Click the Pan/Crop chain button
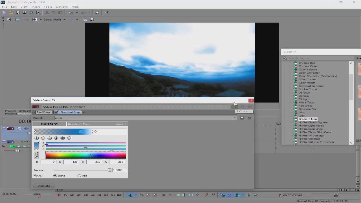Viewport: 361px width, 203px height. (x=43, y=112)
